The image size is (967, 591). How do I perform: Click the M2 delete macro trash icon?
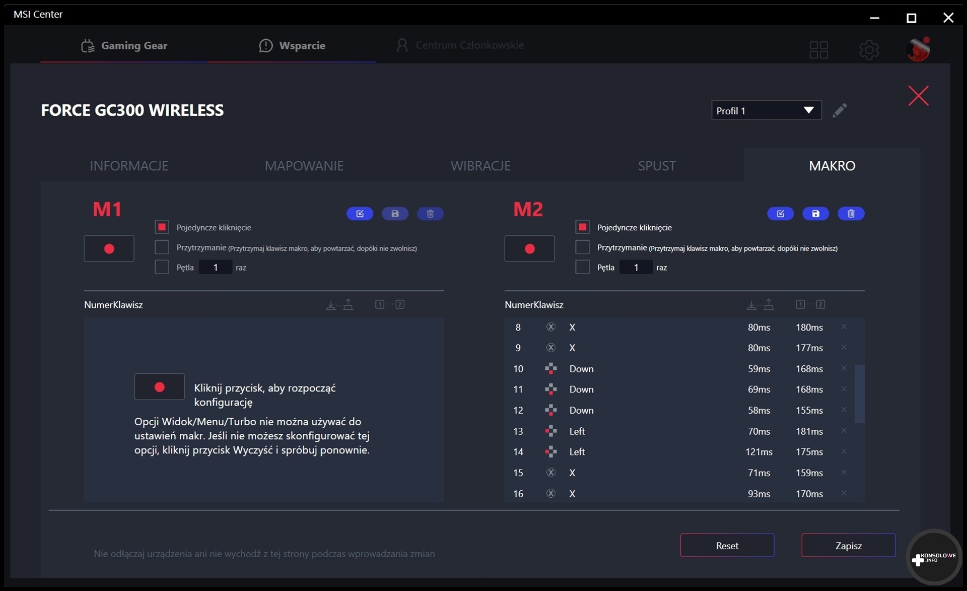point(851,214)
